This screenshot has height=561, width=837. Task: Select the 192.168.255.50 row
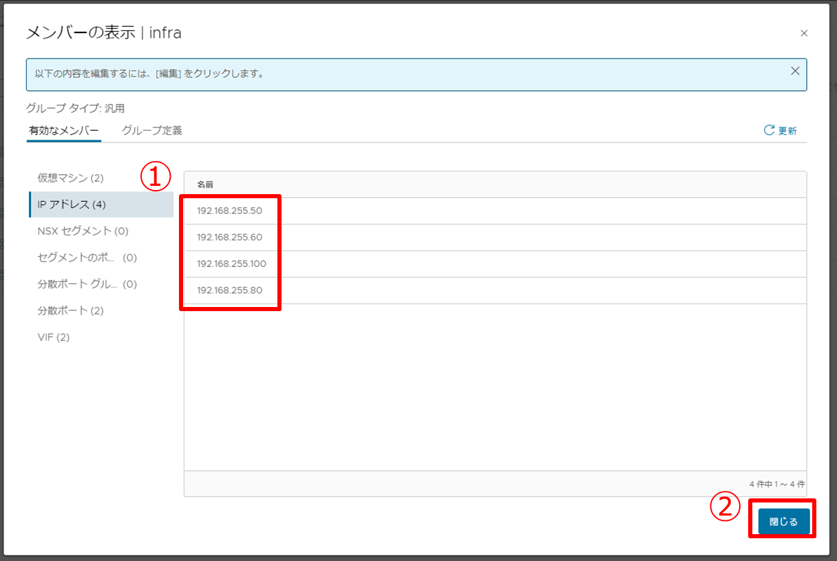229,211
